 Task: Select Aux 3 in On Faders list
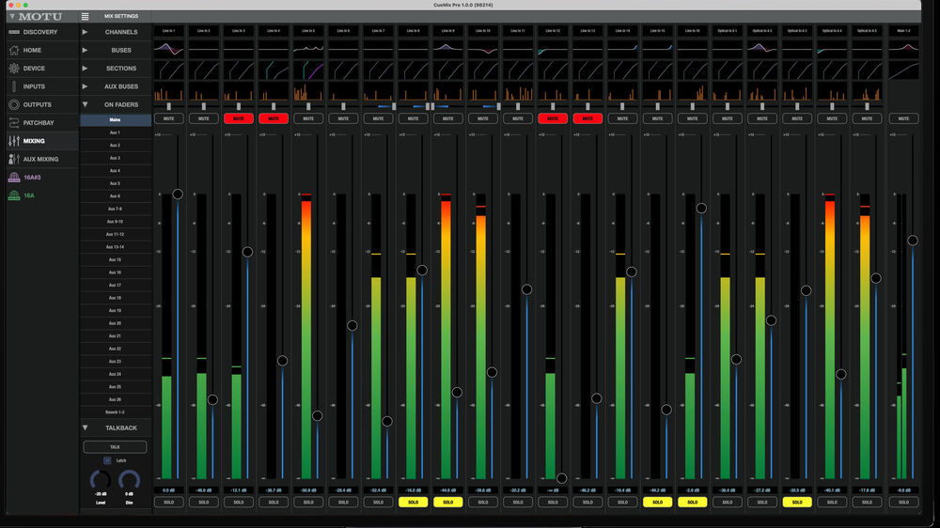(x=115, y=158)
